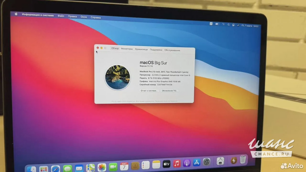Image resolution: width=306 pixels, height=172 pixels.
Task: Switch to the Хранилище tab
Action: pos(141,49)
